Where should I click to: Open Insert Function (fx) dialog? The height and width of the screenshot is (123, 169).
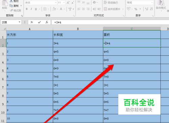click(47, 22)
